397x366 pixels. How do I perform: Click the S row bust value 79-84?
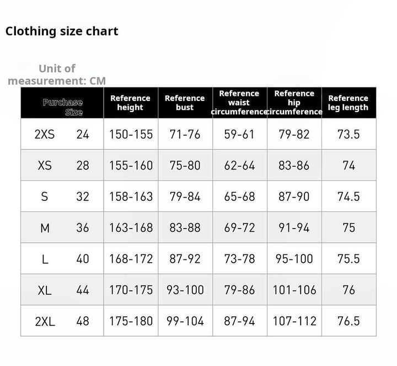(185, 197)
